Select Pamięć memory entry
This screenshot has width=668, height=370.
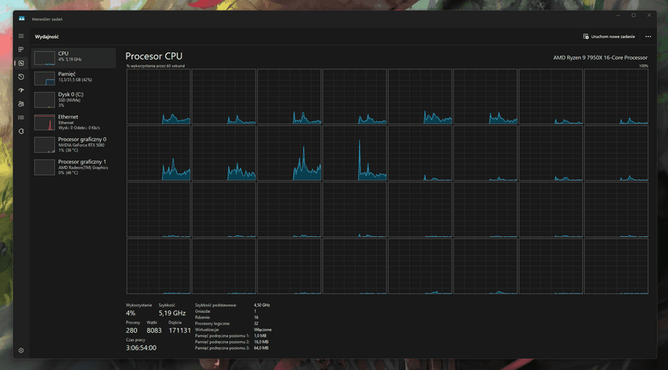74,77
